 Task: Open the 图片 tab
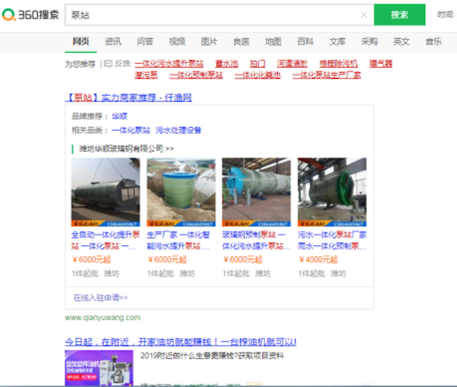(x=209, y=42)
